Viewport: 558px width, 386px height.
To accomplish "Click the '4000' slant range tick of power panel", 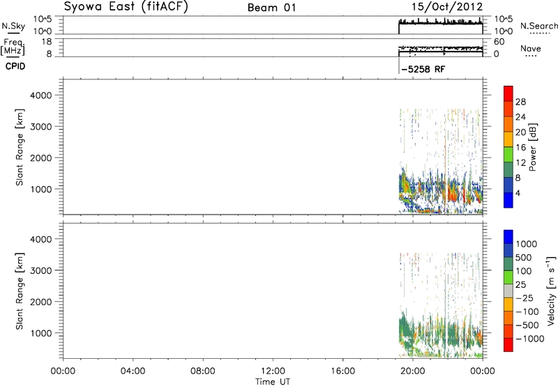I will 41,95.
